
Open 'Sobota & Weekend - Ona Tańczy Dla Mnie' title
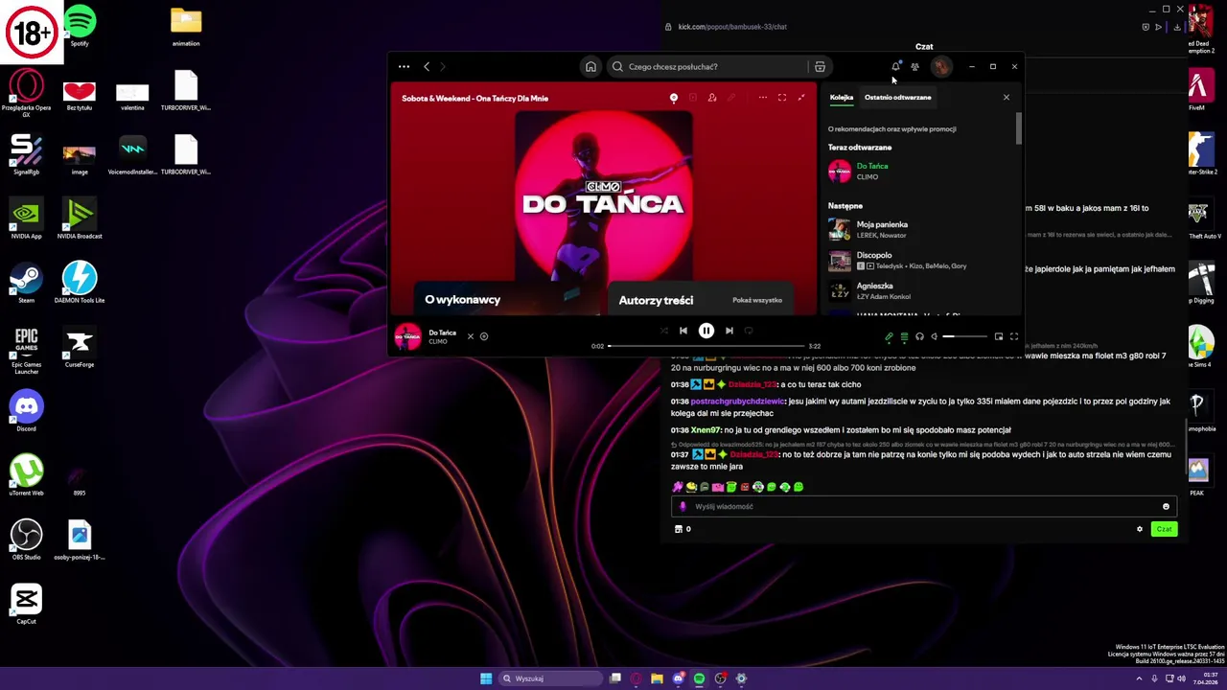(x=475, y=98)
